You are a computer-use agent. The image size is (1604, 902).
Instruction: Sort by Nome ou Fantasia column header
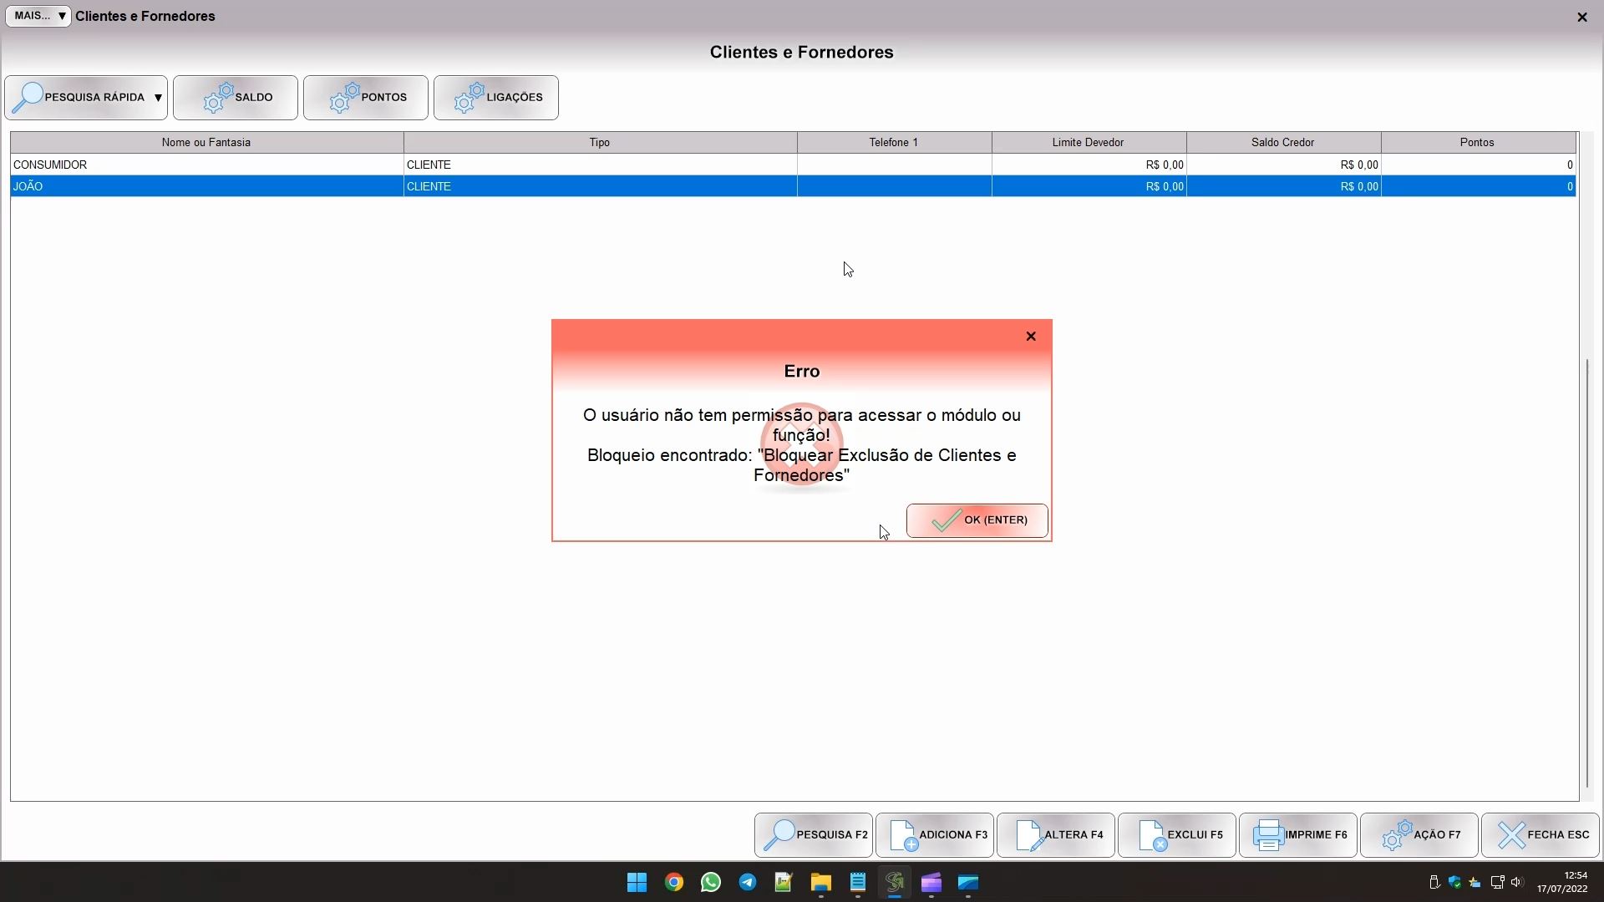click(206, 143)
